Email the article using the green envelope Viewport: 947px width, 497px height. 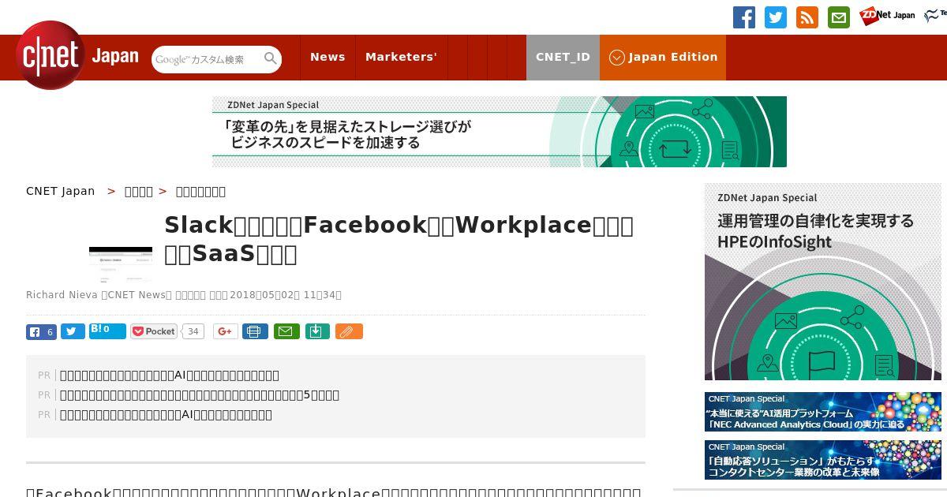click(286, 332)
